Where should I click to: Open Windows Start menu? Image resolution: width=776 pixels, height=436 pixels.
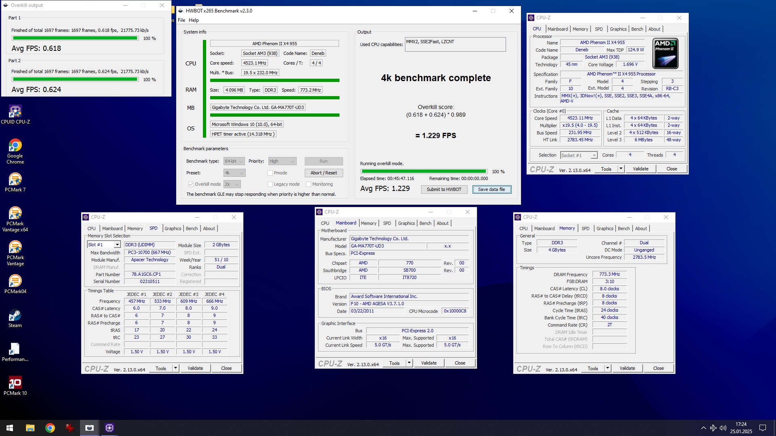click(x=10, y=428)
